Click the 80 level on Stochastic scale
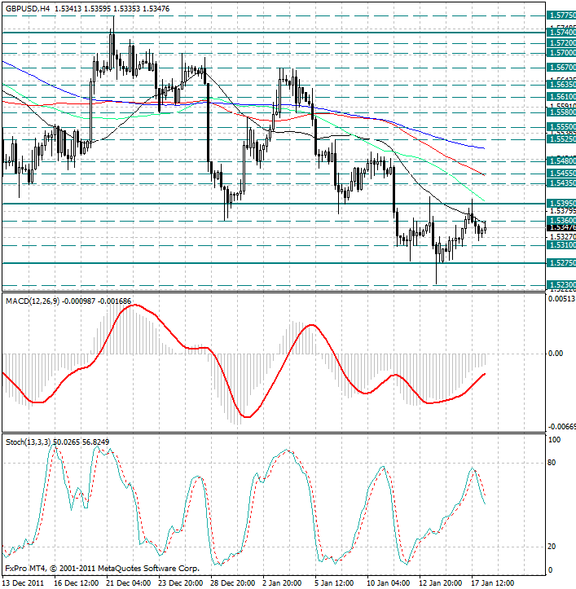This screenshot has width=576, height=589. 552,463
